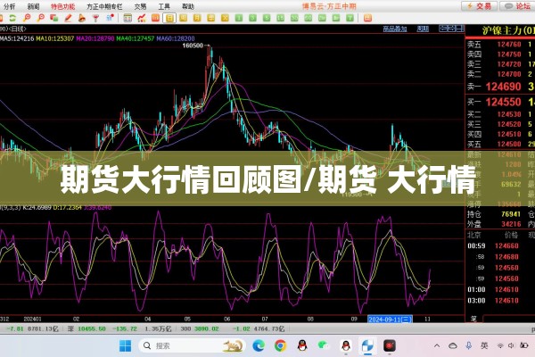This screenshot has width=535, height=357.
Task: Click the magnifier icon beside the overlapping windows icon
Action: [41, 18]
